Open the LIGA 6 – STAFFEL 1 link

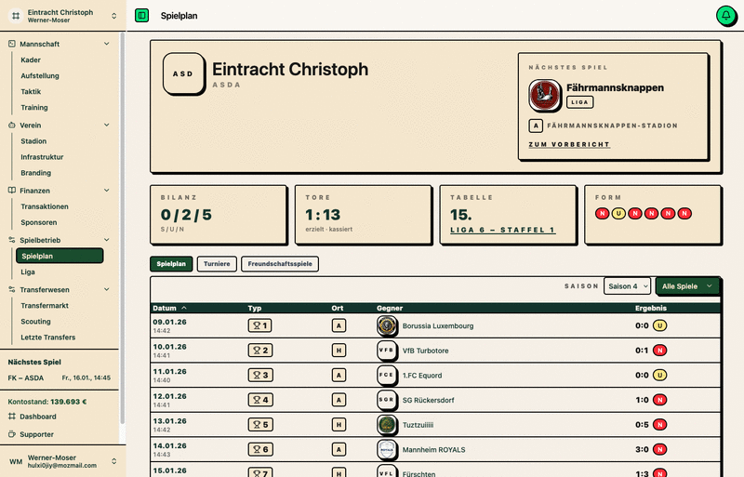click(x=503, y=231)
